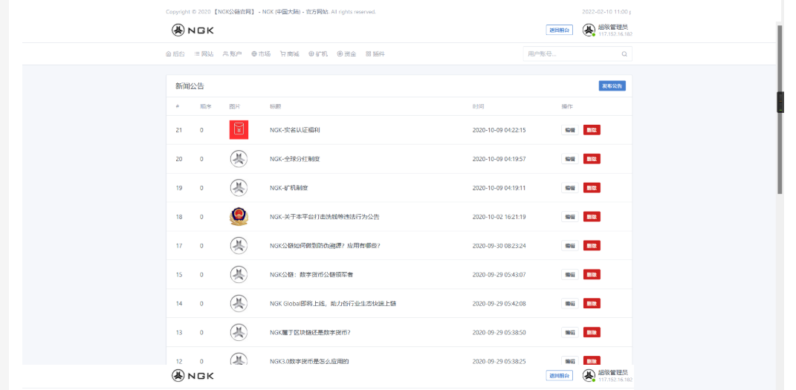Delete the NGK-全球分红制度 announcement

click(592, 159)
